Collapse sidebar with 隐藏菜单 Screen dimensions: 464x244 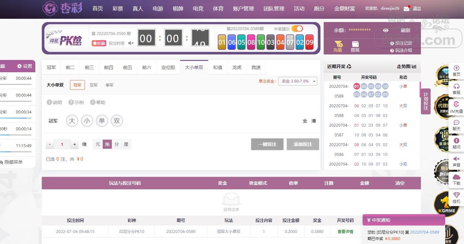click(x=12, y=162)
